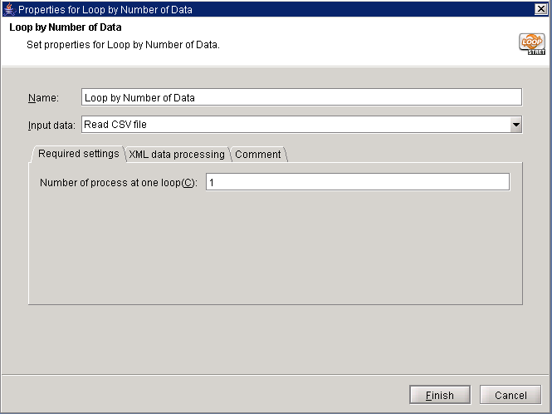The image size is (552, 414).
Task: Expand the Input data dropdown arrow
Action: coord(515,125)
